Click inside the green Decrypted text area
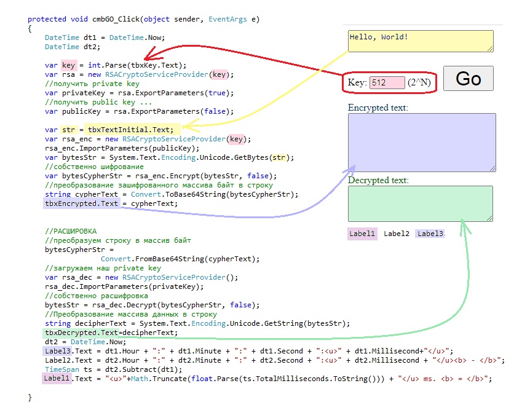514x418 pixels. (x=420, y=203)
